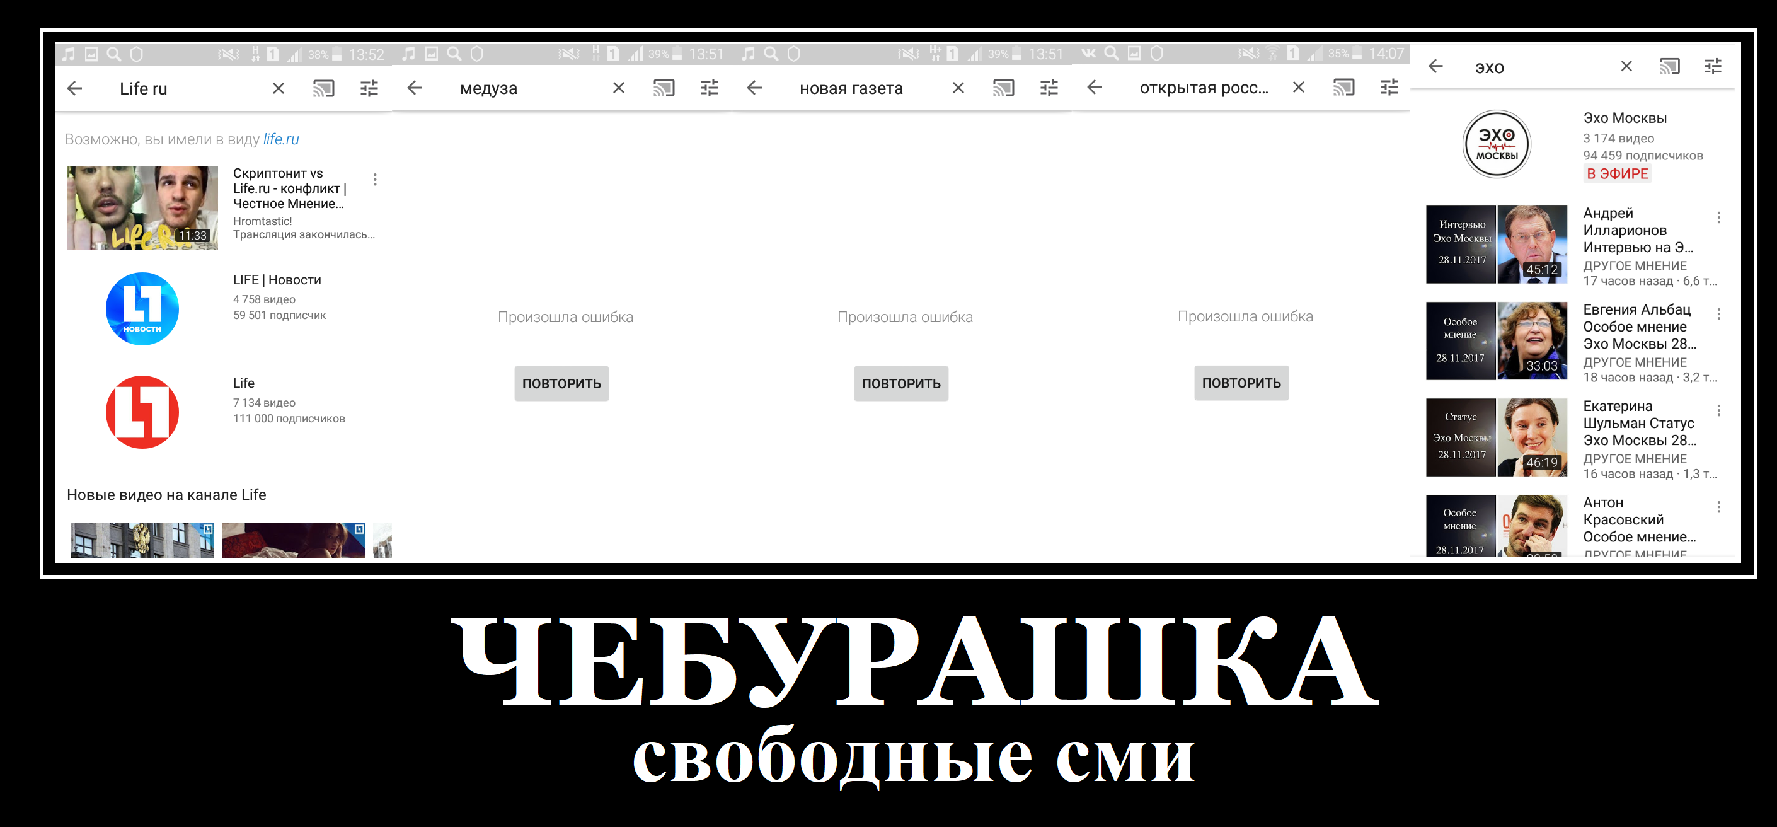Open options for Евгения Альбац video

coord(1719,315)
